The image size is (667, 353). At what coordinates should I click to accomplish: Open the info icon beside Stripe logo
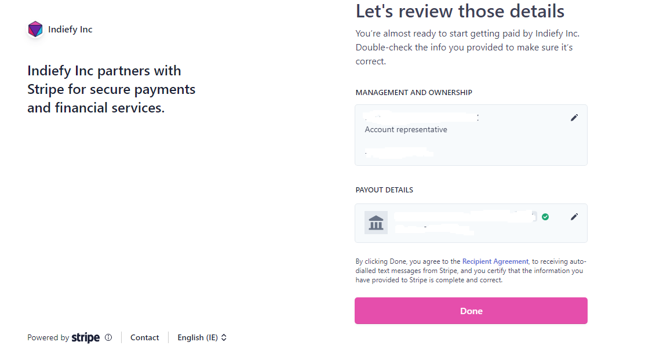point(108,337)
